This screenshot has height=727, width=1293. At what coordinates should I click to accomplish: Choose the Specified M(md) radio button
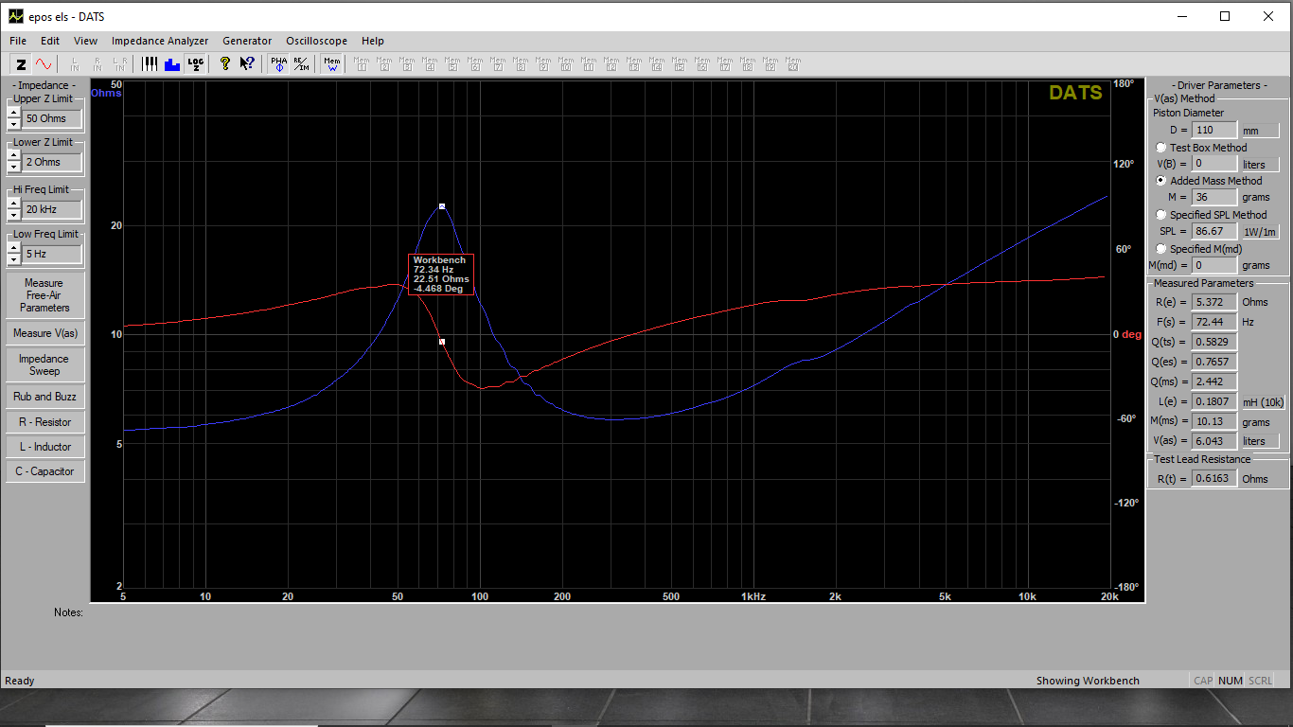(1161, 249)
